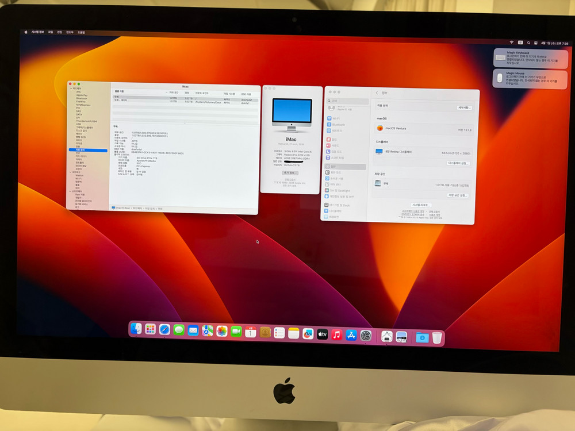
Task: Collapse the 하드웨어 hardware tree section
Action: click(70, 88)
